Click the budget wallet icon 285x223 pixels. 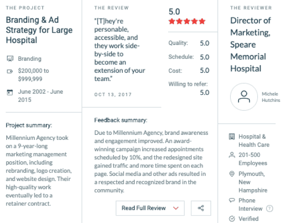click(x=10, y=71)
